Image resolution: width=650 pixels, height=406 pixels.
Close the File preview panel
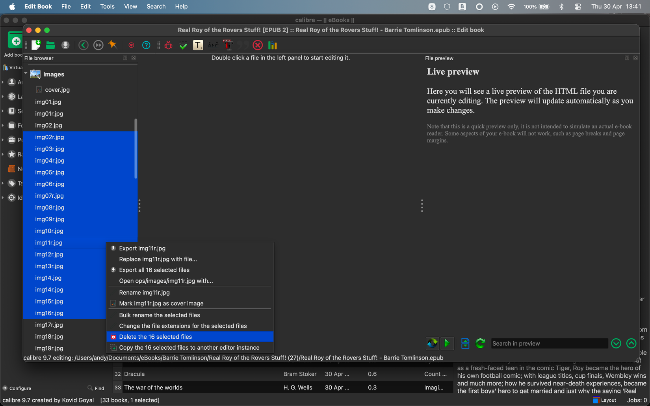pos(635,58)
